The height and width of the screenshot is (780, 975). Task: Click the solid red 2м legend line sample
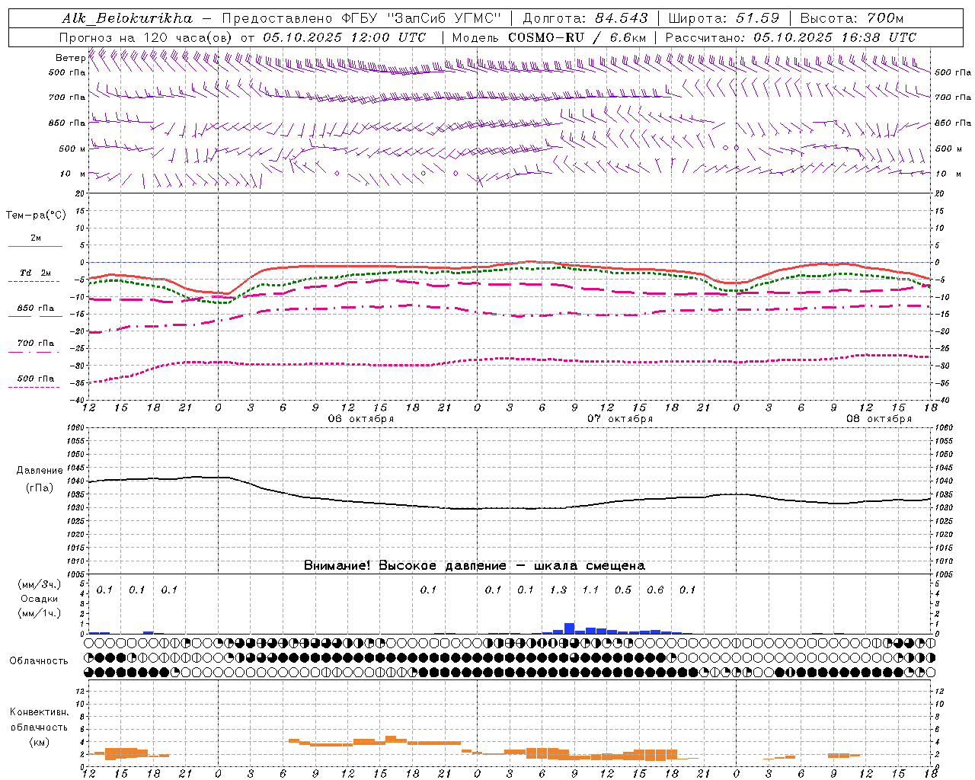click(x=36, y=247)
